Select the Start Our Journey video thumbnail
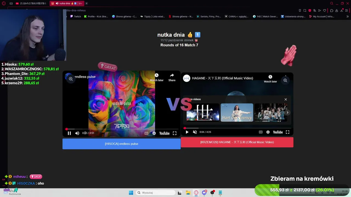 [237, 112]
